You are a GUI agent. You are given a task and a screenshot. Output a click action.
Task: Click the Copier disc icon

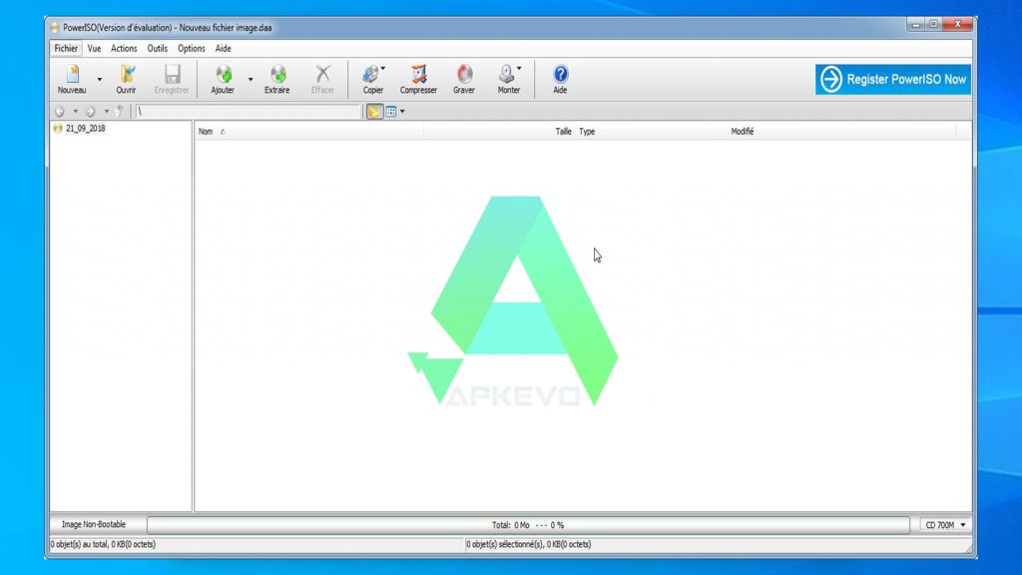(371, 74)
